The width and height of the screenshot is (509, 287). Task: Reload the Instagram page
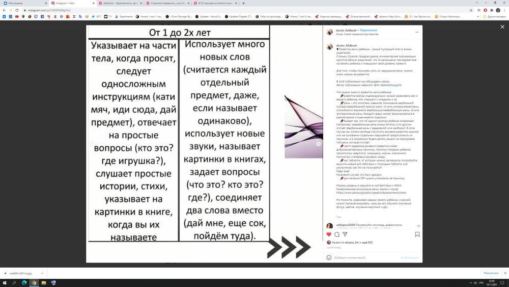[17, 10]
